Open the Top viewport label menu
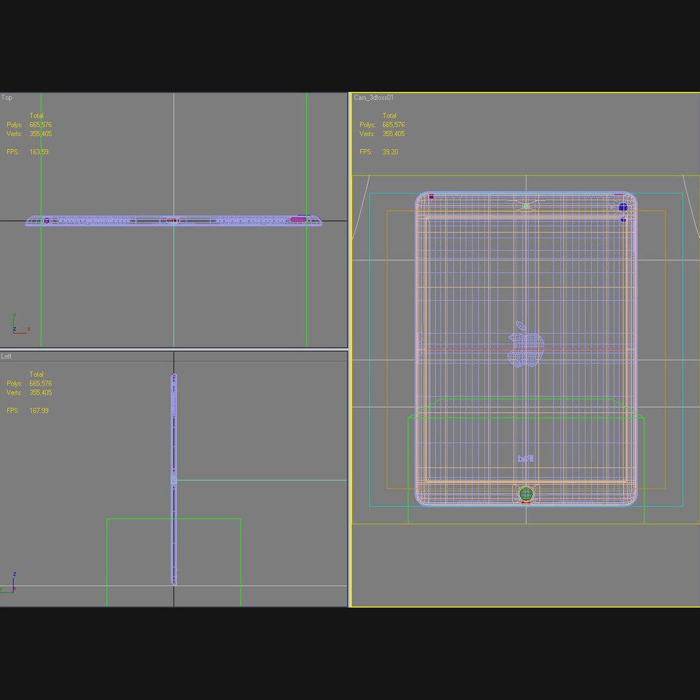 coord(6,97)
